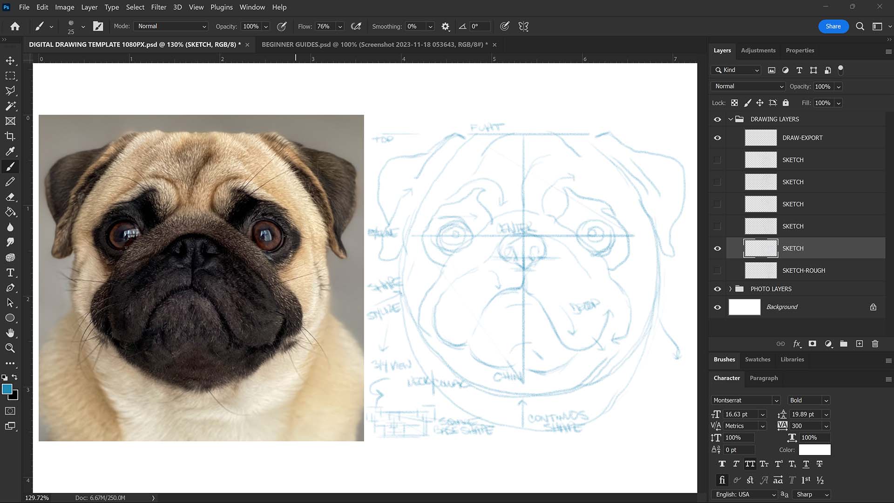Open the Montserrat font family dropdown
The image size is (894, 503).
coord(745,401)
